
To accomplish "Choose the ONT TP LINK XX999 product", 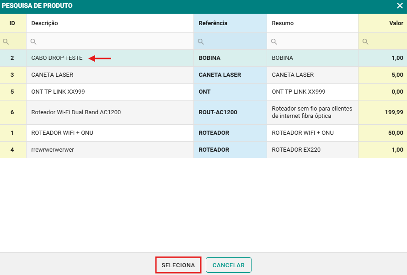I will [x=58, y=92].
